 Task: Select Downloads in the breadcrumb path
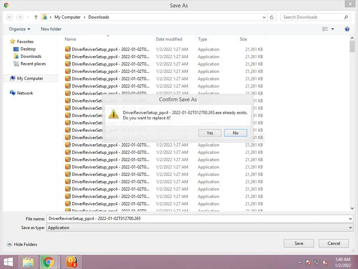(99, 17)
